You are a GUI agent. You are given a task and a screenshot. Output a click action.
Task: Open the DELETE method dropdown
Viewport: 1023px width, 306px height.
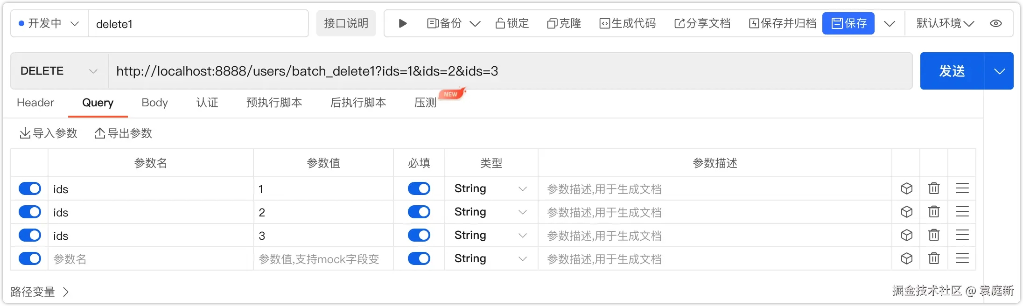59,71
